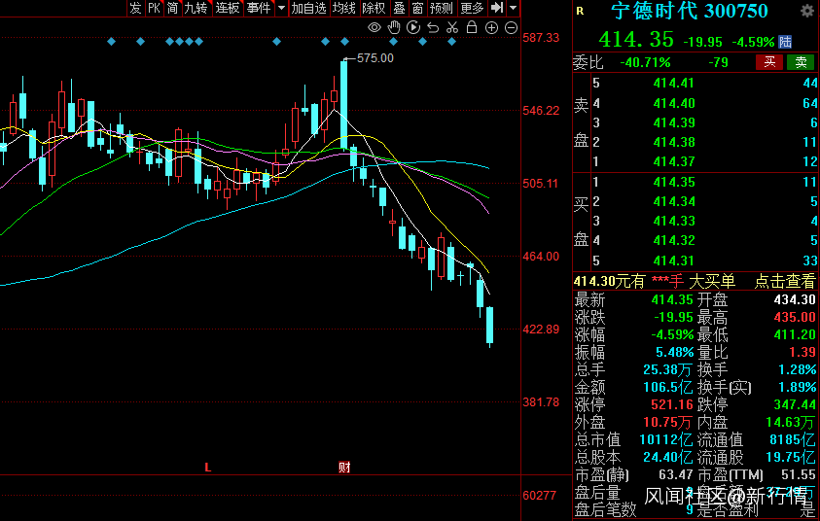Click the 财 financial report marker
Image resolution: width=820 pixels, height=521 pixels.
tap(344, 468)
